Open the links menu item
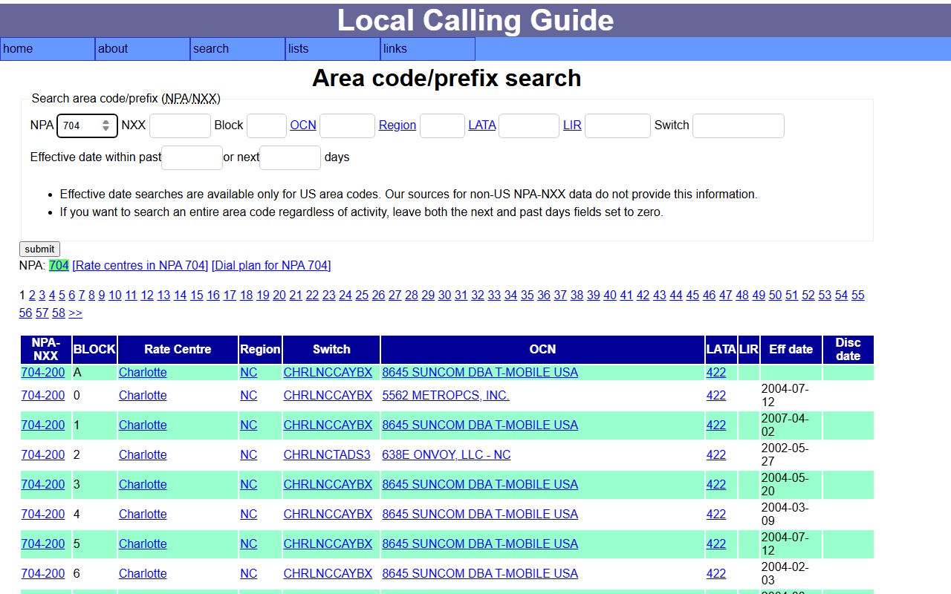This screenshot has height=594, width=951. (428, 49)
